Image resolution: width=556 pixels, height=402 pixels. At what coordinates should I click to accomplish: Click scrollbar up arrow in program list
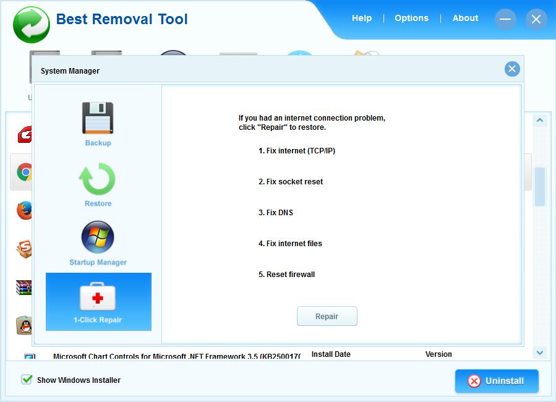(540, 121)
